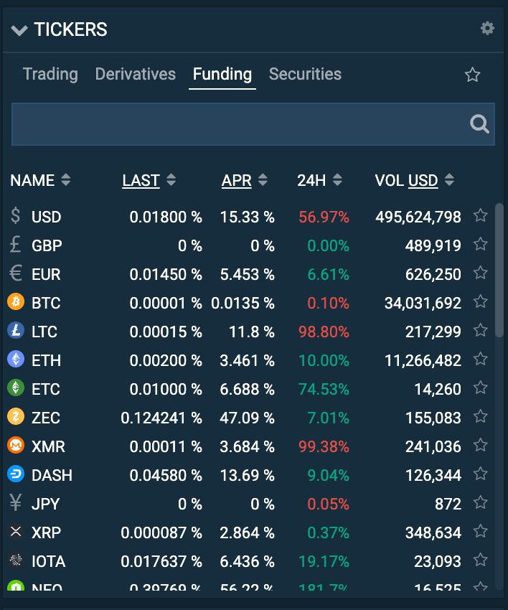Sort by NAME column arrows
This screenshot has width=508, height=610.
click(x=66, y=180)
